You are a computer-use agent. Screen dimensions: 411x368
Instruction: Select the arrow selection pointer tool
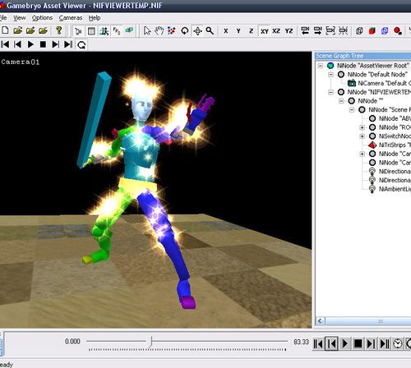[147, 31]
